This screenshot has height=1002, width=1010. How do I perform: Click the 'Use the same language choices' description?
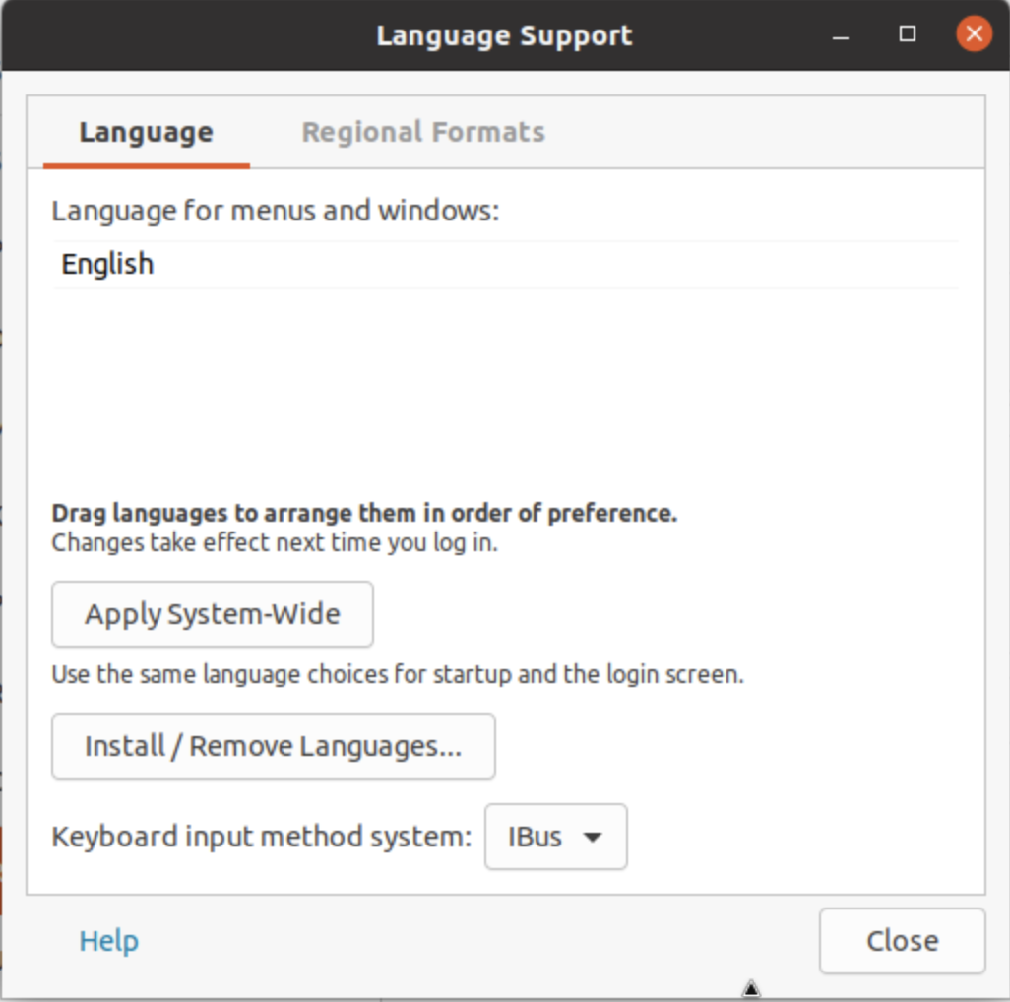[x=398, y=675]
